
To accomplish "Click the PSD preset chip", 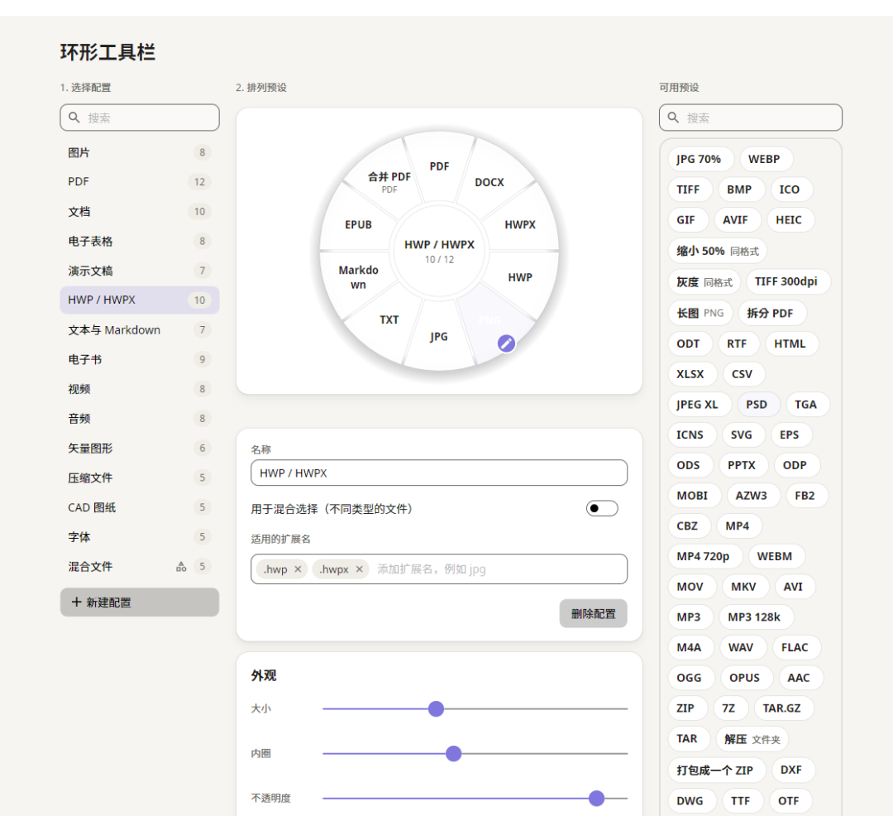I will 757,405.
